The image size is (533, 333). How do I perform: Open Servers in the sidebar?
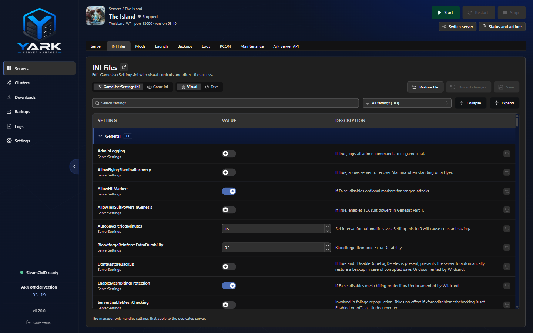point(39,68)
